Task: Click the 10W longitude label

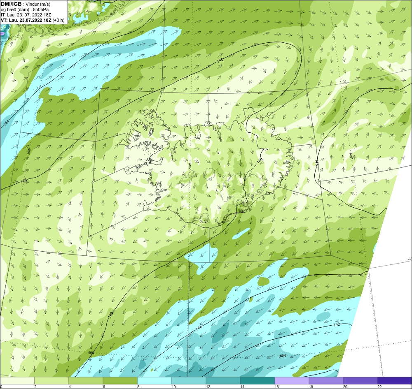Action: click(351, 156)
